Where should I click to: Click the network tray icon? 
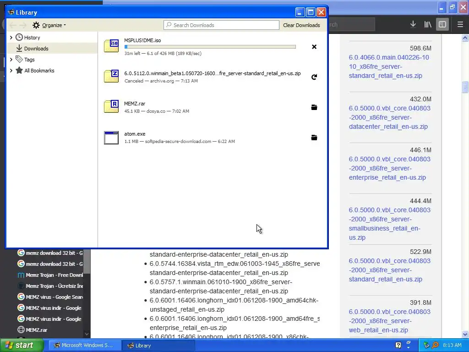426,345
